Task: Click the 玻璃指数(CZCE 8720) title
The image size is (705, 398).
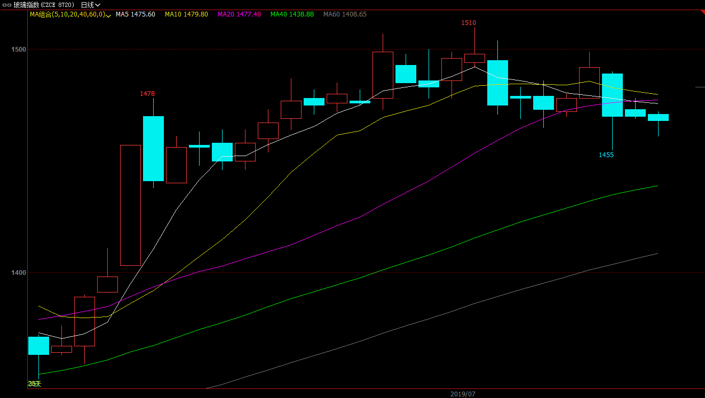Action: pyautogui.click(x=44, y=5)
